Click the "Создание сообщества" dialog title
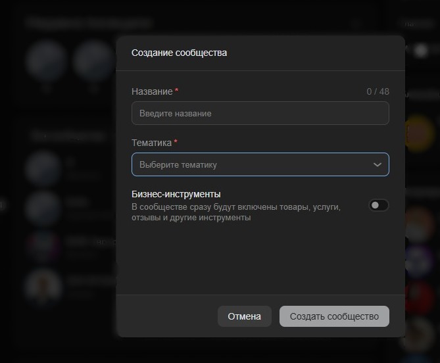 (x=180, y=53)
